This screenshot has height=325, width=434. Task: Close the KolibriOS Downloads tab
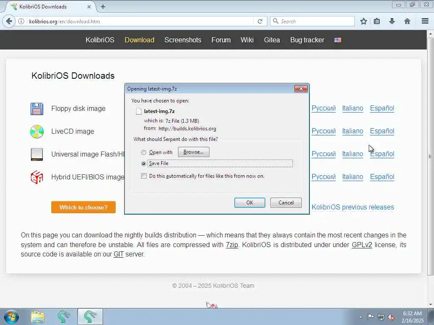pyautogui.click(x=89, y=7)
